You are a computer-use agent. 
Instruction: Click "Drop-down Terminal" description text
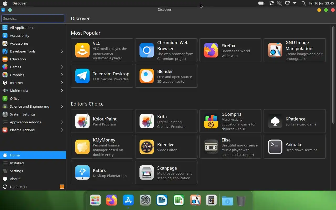[302, 150]
